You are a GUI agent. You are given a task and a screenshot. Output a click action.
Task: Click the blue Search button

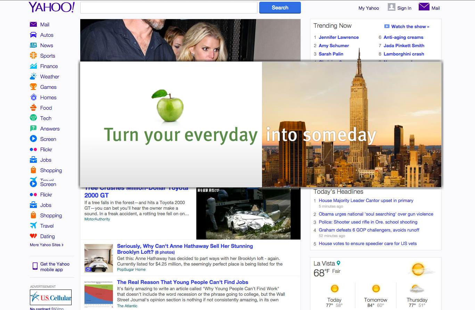click(x=280, y=8)
